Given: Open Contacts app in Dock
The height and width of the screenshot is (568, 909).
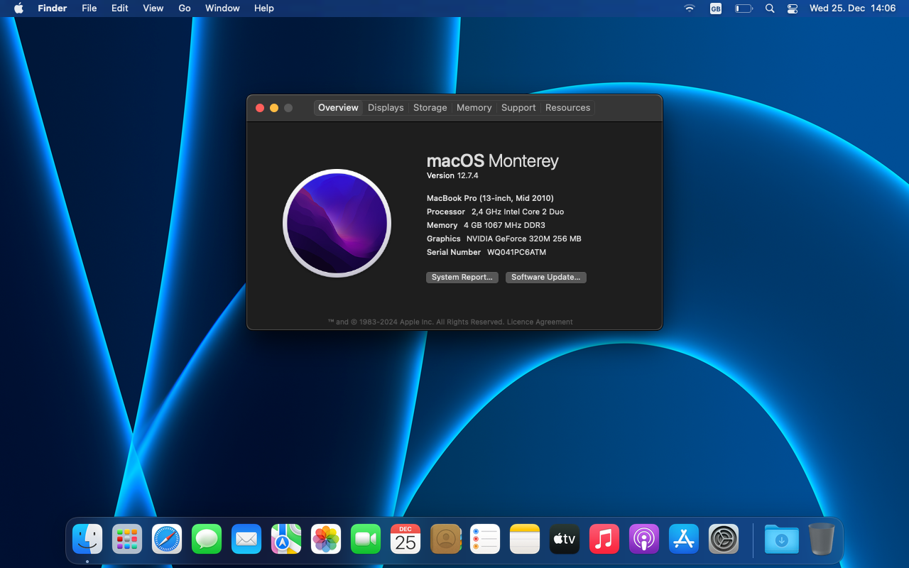Looking at the screenshot, I should tap(445, 540).
